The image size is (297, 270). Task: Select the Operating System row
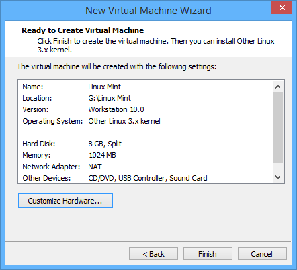pos(145,121)
